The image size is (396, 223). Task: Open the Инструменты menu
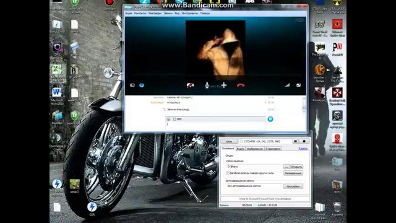pyautogui.click(x=190, y=14)
